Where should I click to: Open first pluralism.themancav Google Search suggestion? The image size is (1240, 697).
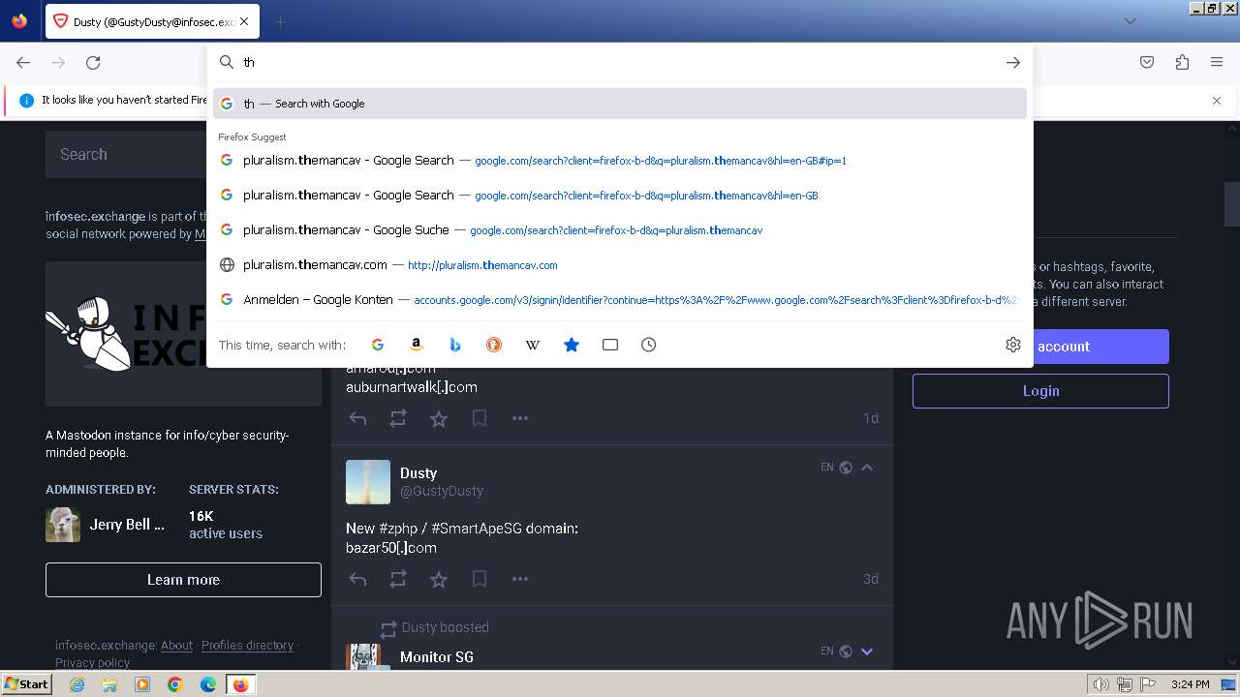620,161
